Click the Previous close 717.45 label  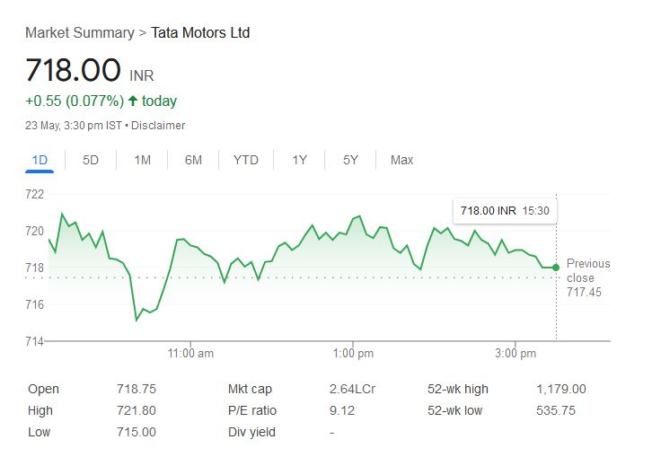(x=587, y=277)
